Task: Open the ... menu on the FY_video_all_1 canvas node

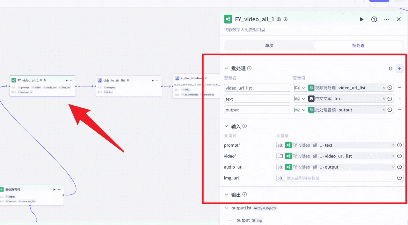Action: click(x=72, y=80)
